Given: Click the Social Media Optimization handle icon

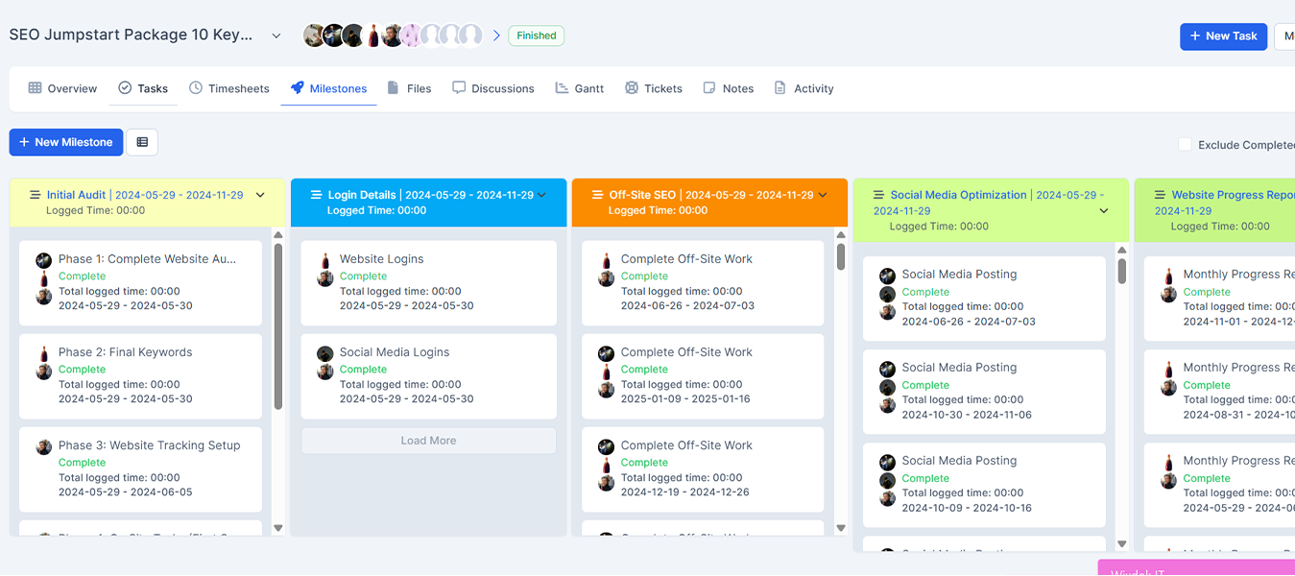Looking at the screenshot, I should [x=878, y=195].
